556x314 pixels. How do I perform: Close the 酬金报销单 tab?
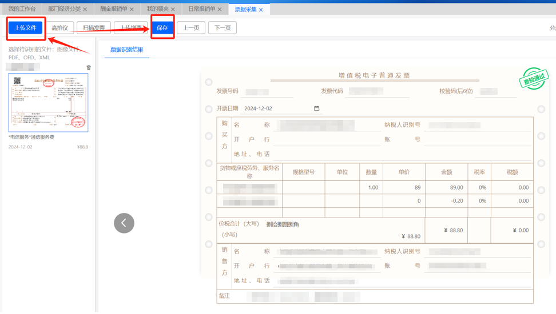(x=132, y=10)
